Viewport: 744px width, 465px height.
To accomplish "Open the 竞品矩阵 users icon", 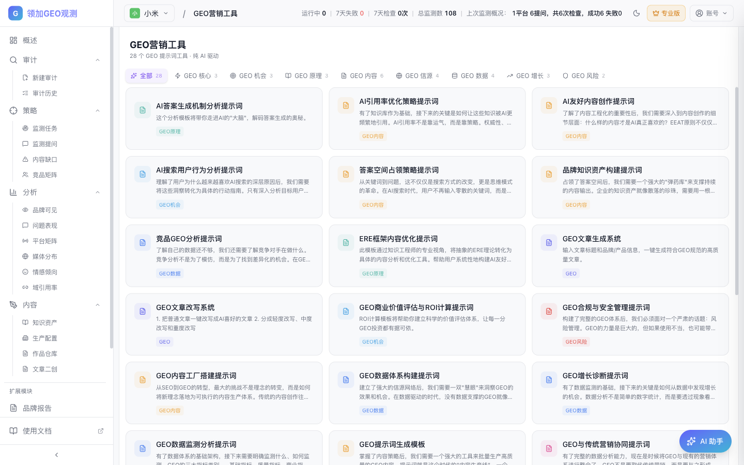I will [25, 175].
